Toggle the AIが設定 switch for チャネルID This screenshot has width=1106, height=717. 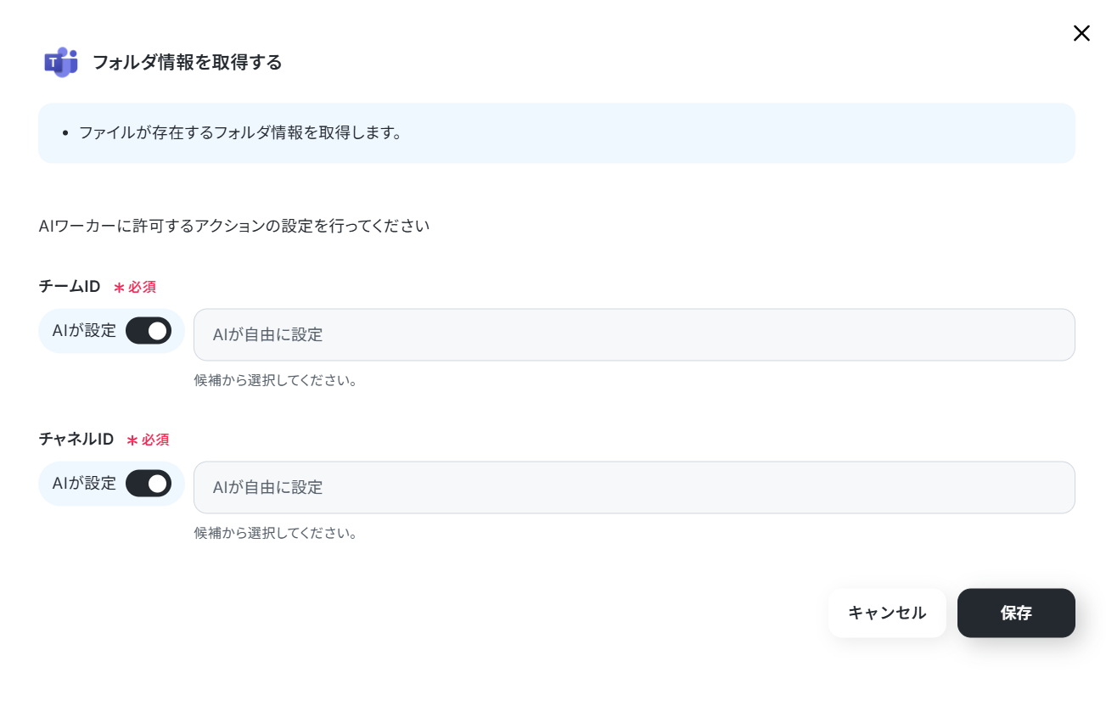tap(149, 484)
